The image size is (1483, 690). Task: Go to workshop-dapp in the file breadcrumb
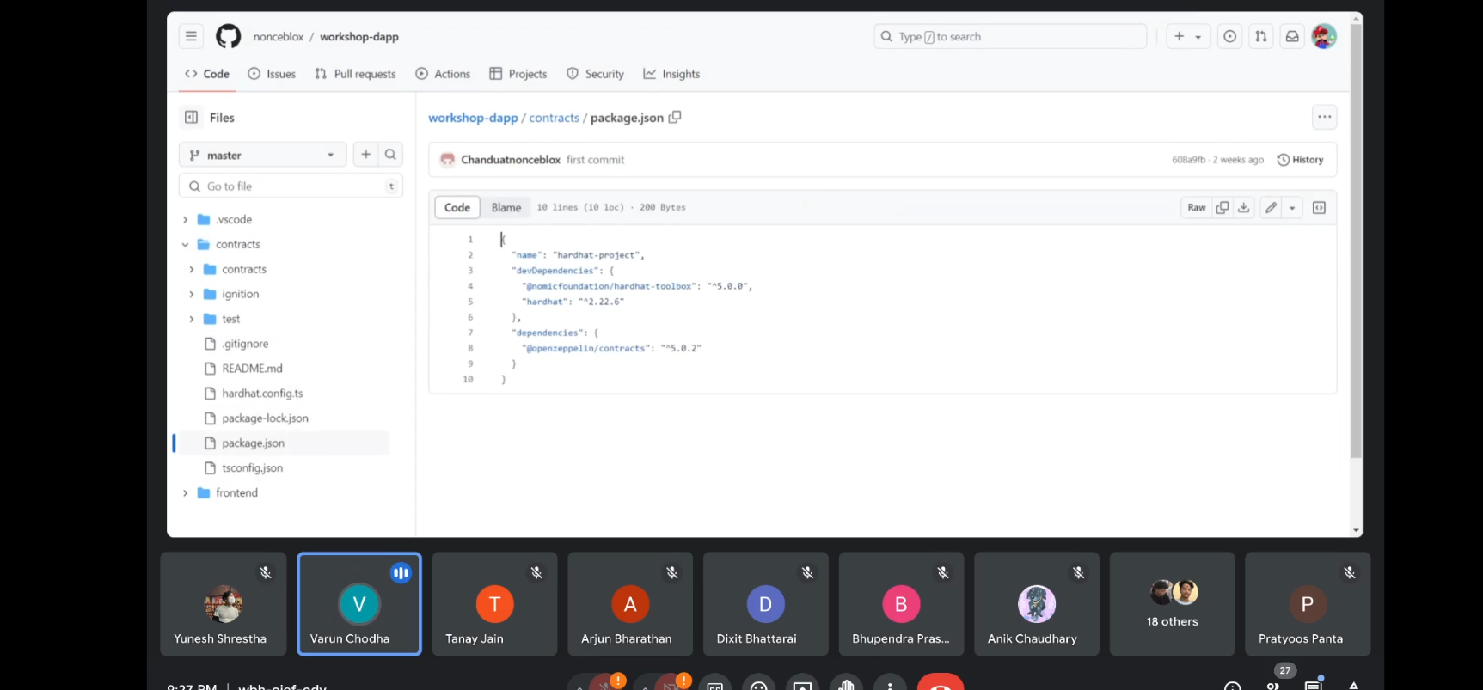[473, 118]
